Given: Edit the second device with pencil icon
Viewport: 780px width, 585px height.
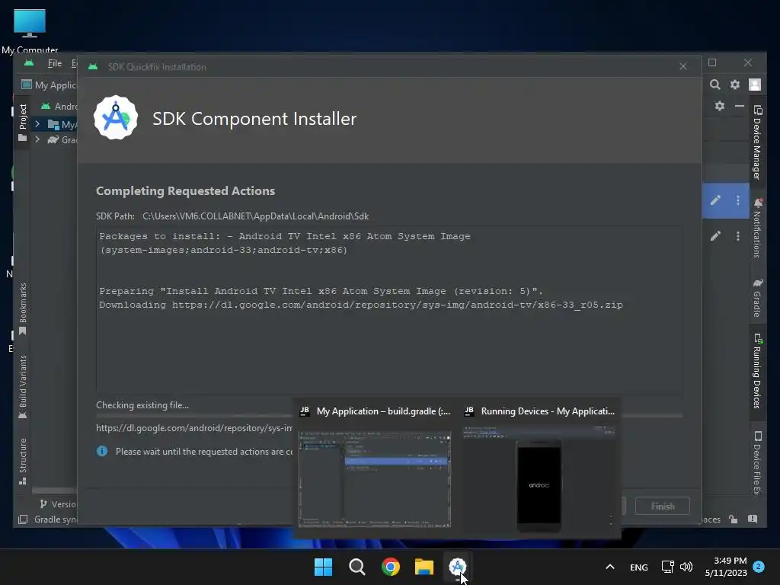Looking at the screenshot, I should pos(715,236).
